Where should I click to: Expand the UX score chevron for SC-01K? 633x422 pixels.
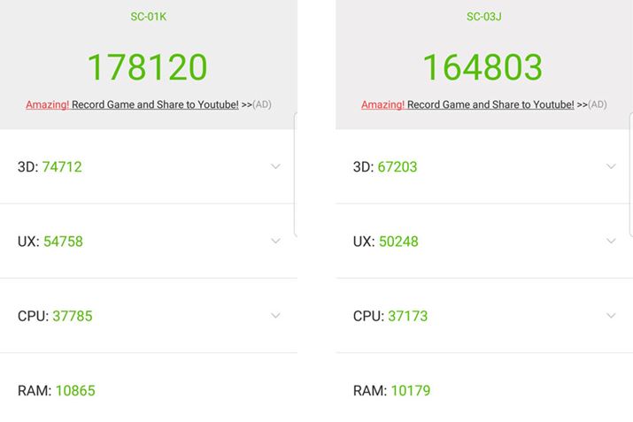[275, 241]
